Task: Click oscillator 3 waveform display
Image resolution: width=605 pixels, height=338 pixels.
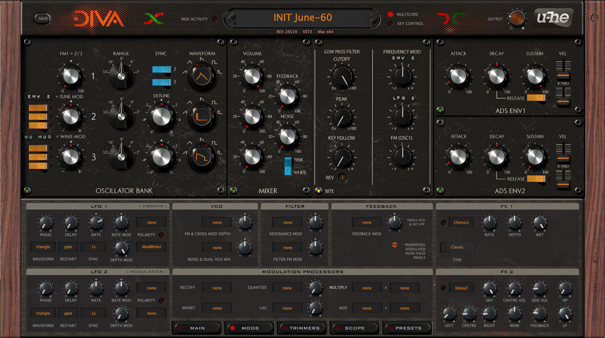Action: 202,156
